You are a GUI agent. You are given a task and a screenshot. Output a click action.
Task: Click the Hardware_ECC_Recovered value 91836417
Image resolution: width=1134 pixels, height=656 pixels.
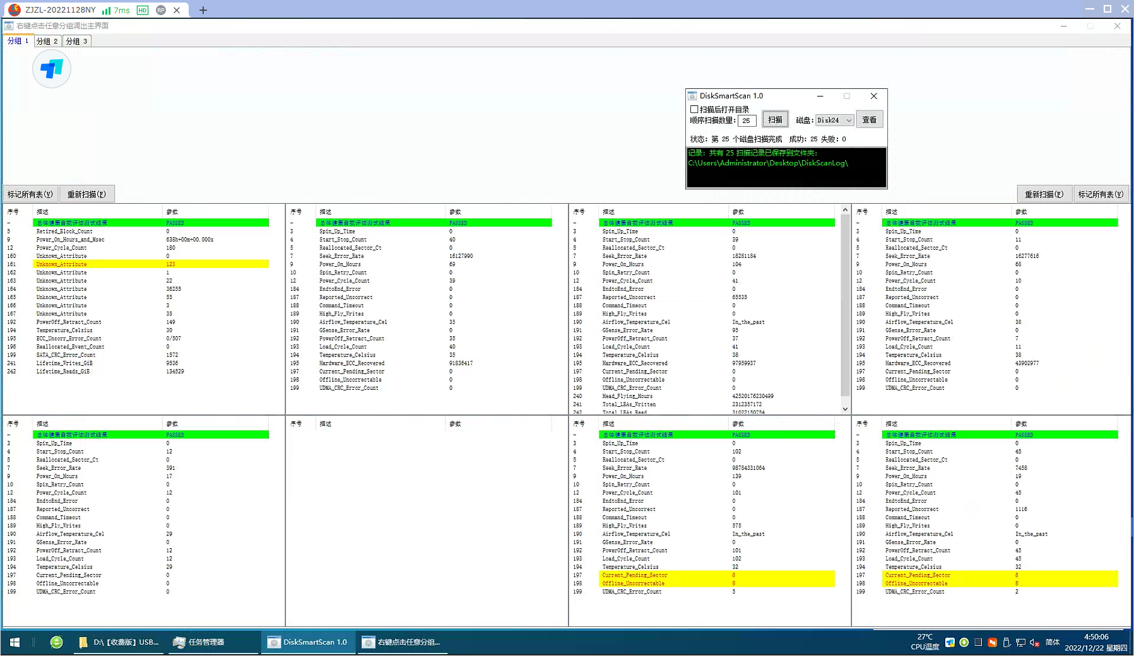461,363
